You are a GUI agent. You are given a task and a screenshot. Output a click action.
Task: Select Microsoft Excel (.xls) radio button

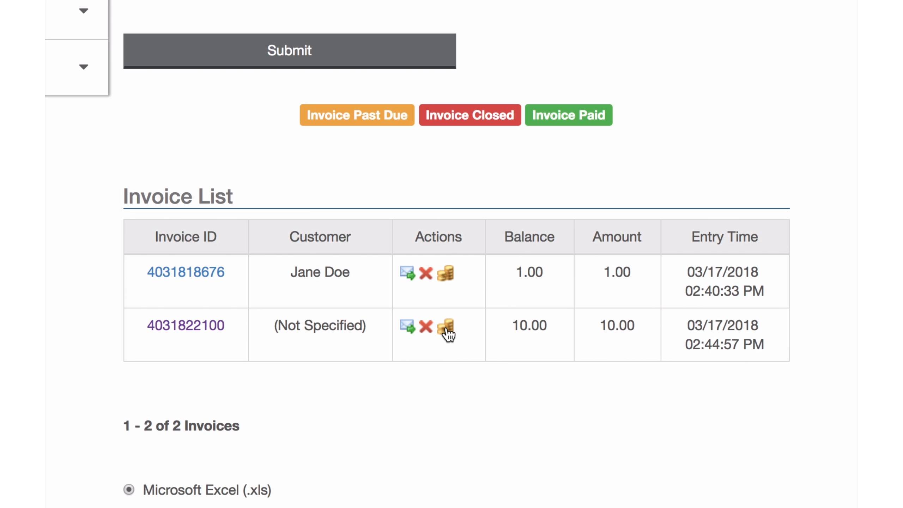129,490
